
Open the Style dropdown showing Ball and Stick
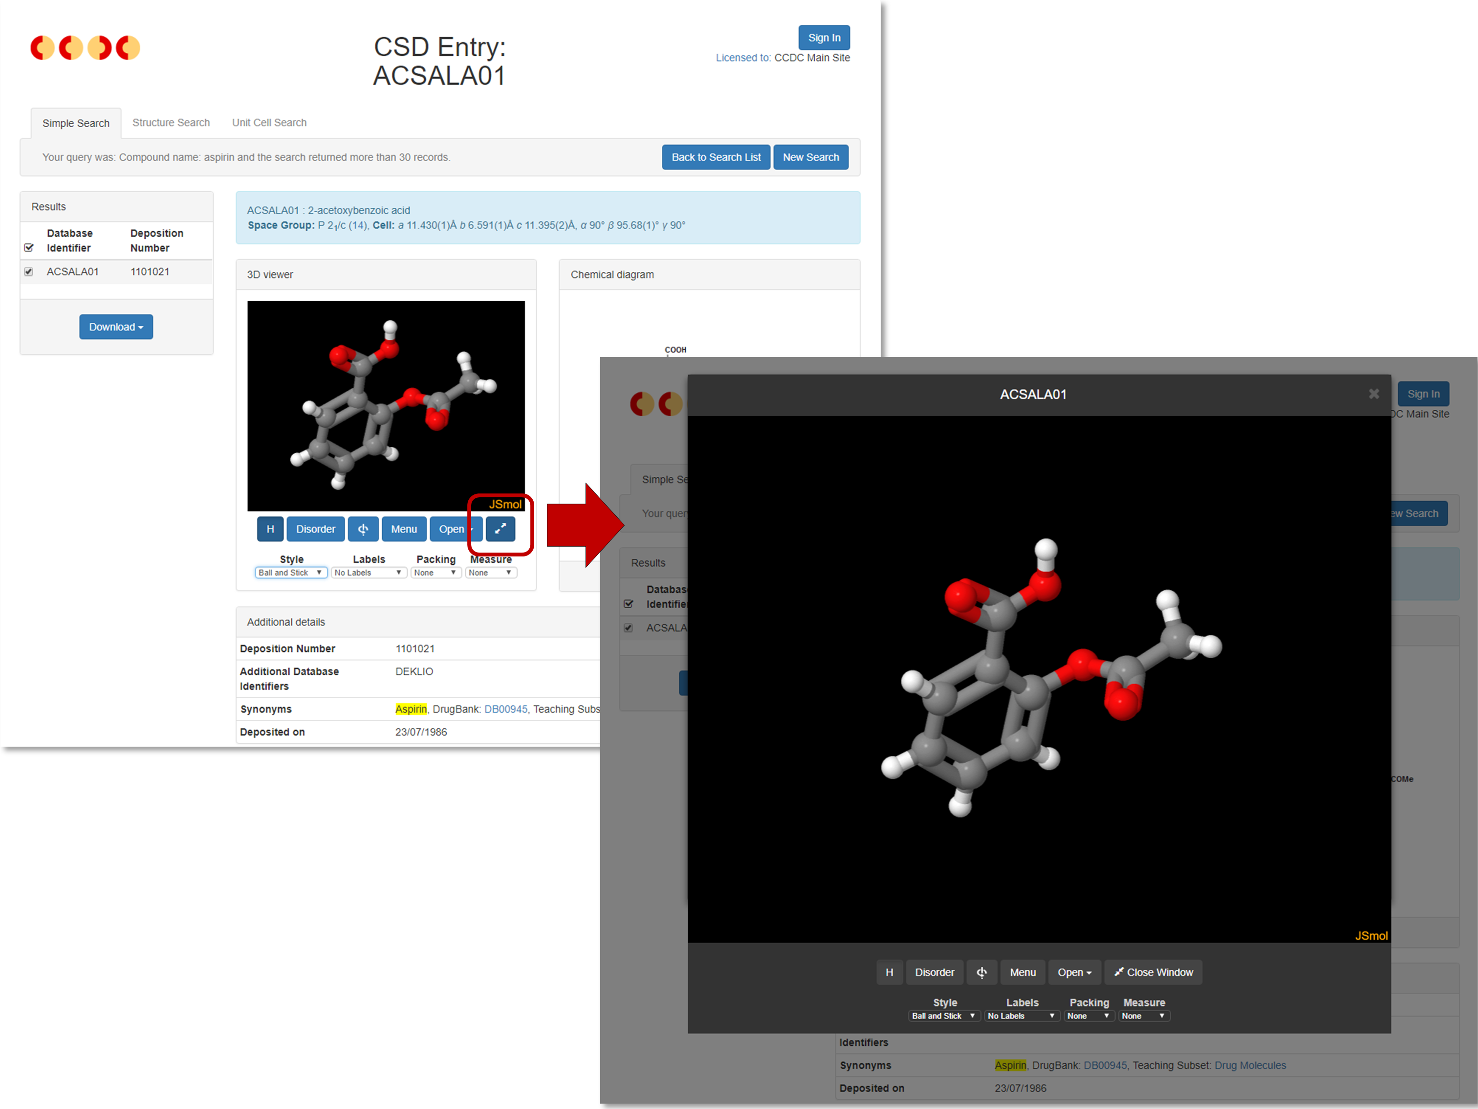(x=291, y=573)
